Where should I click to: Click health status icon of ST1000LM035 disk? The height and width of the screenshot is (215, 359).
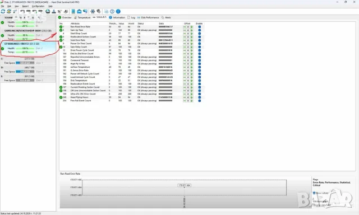coord(2,49)
